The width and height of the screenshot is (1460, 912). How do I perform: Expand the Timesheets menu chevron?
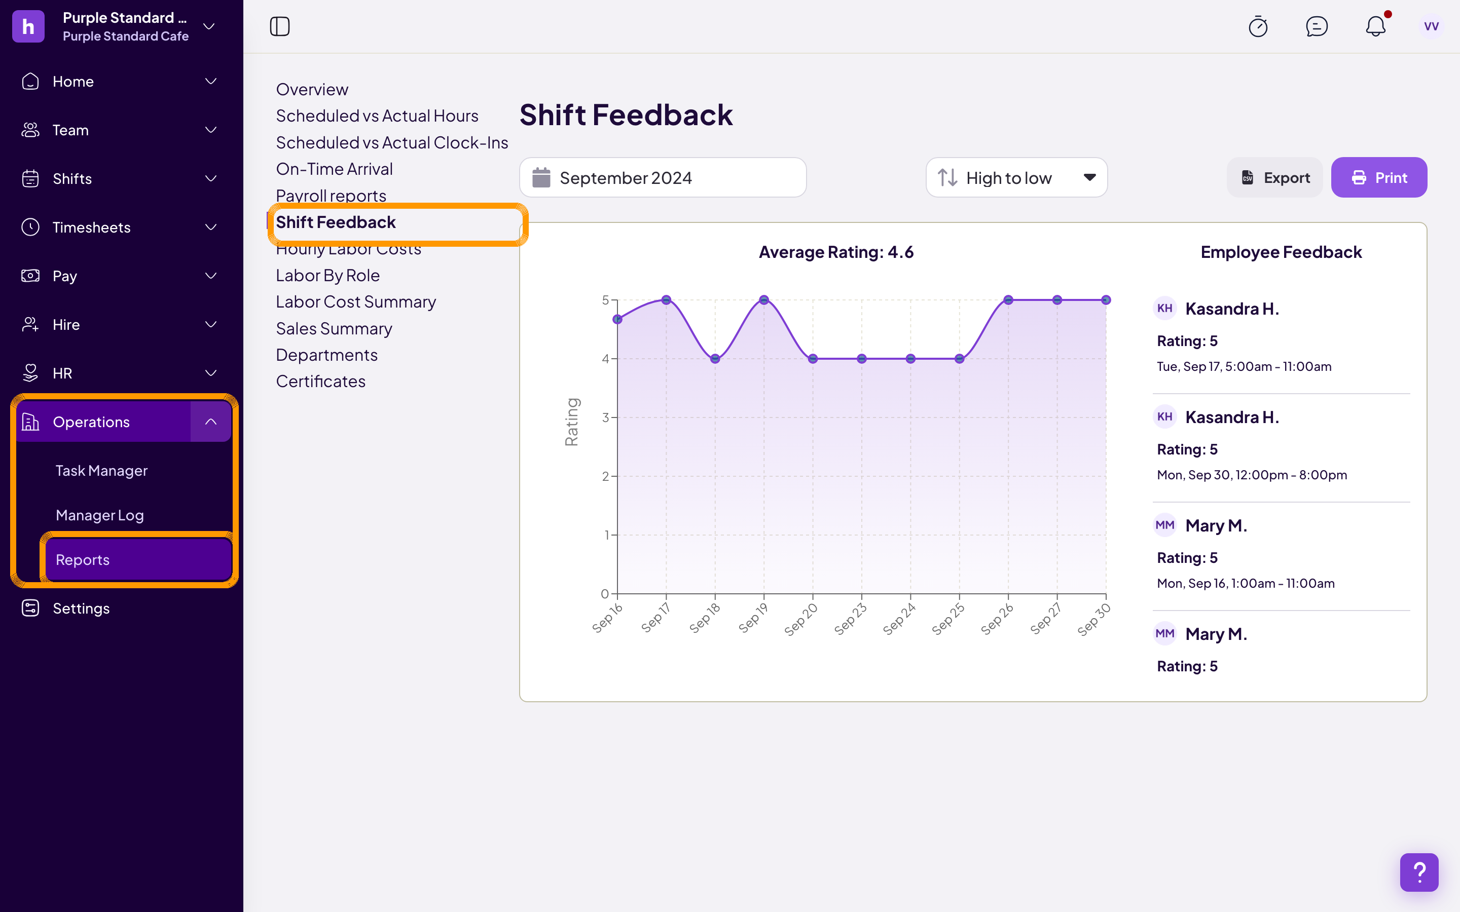click(210, 227)
